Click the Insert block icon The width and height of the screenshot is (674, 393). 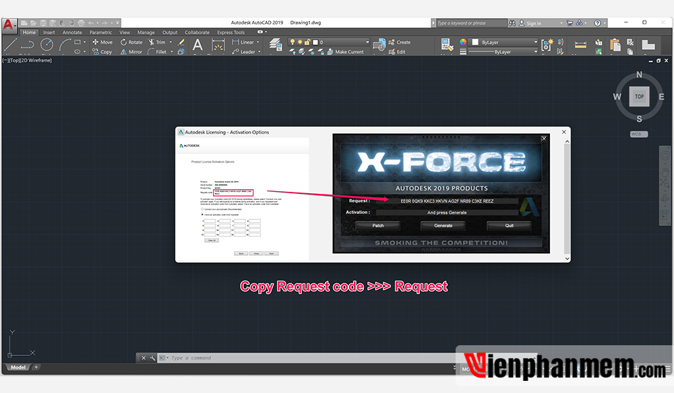click(x=379, y=44)
